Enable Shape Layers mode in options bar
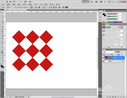127x98 pixels. pos(8,7)
